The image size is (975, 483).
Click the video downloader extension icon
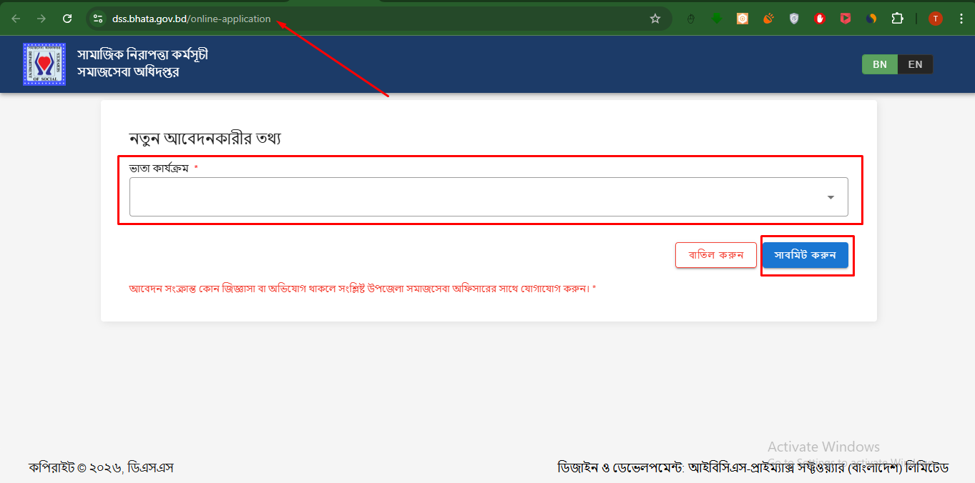point(845,18)
